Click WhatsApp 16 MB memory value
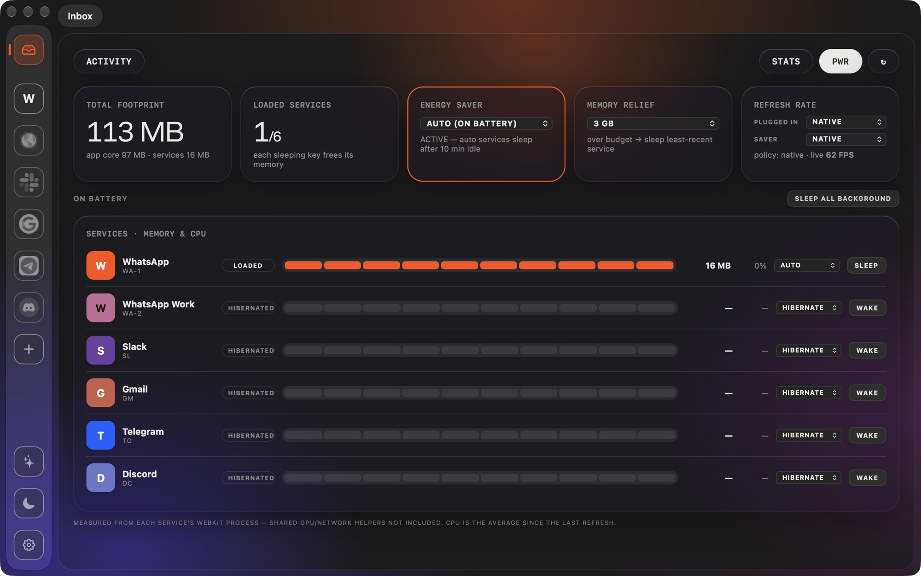This screenshot has width=921, height=576. 718,265
